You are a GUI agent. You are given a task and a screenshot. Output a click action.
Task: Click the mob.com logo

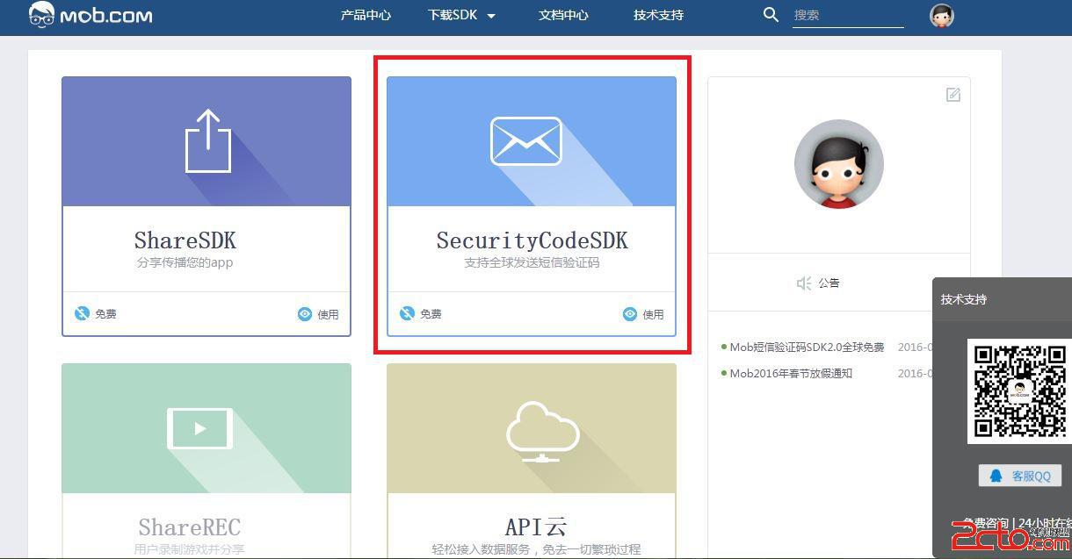90,15
